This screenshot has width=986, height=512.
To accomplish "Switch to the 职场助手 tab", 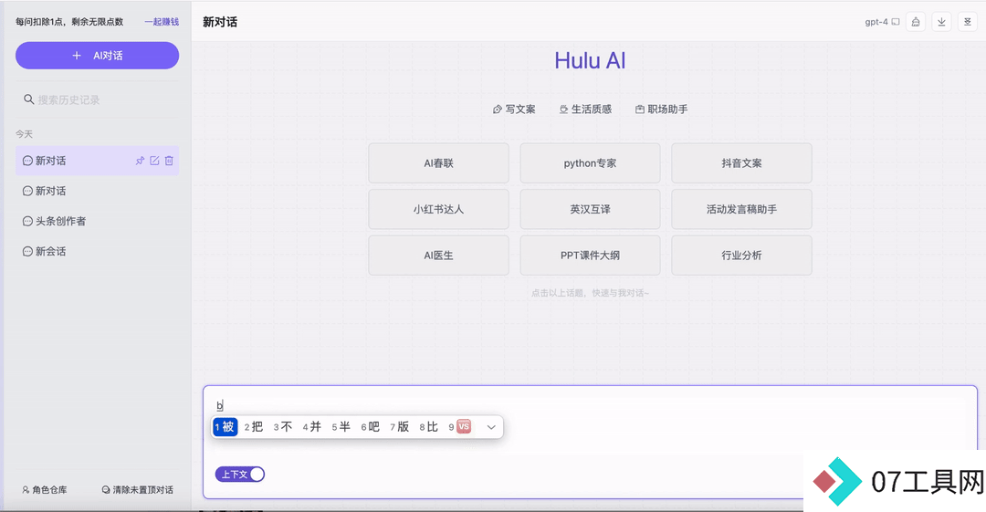I will pos(662,110).
